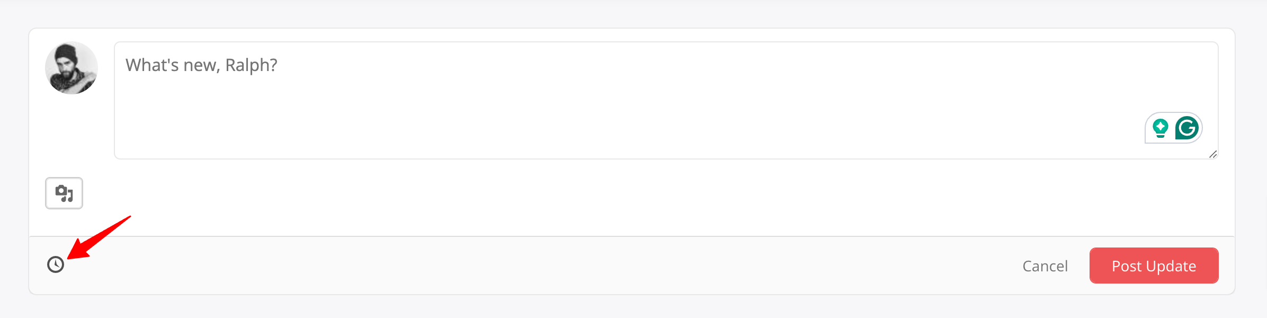1267x318 pixels.
Task: Schedule the update using the clock icon
Action: coord(56,264)
